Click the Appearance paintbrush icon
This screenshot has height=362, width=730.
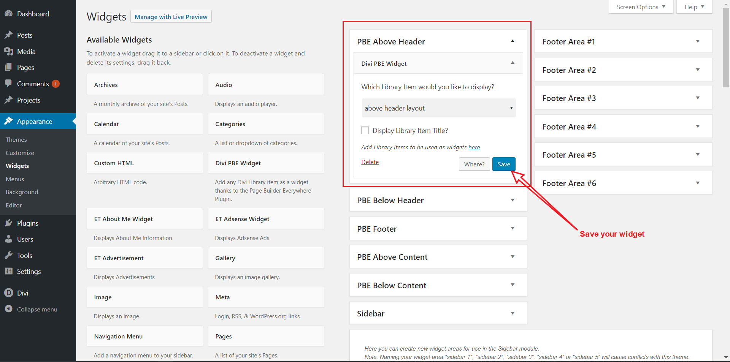(8, 121)
